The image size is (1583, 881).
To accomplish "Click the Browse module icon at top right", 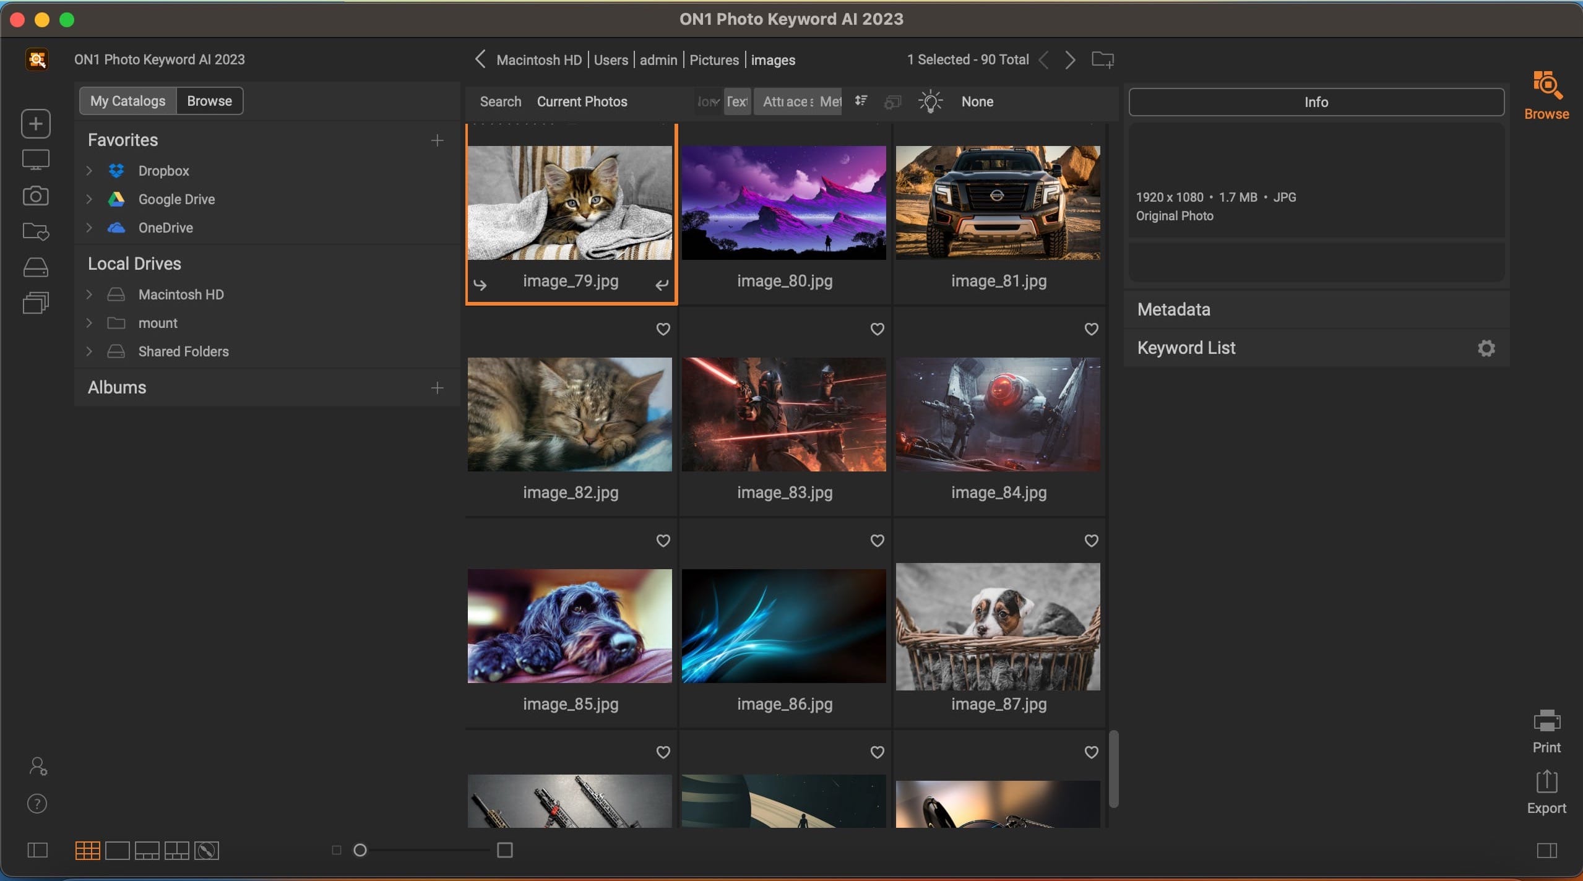I will (x=1546, y=96).
